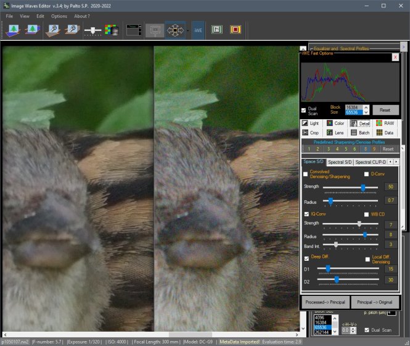Open the Edit menu

[40, 16]
